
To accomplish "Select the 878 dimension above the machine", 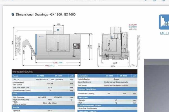I will coord(59,24).
